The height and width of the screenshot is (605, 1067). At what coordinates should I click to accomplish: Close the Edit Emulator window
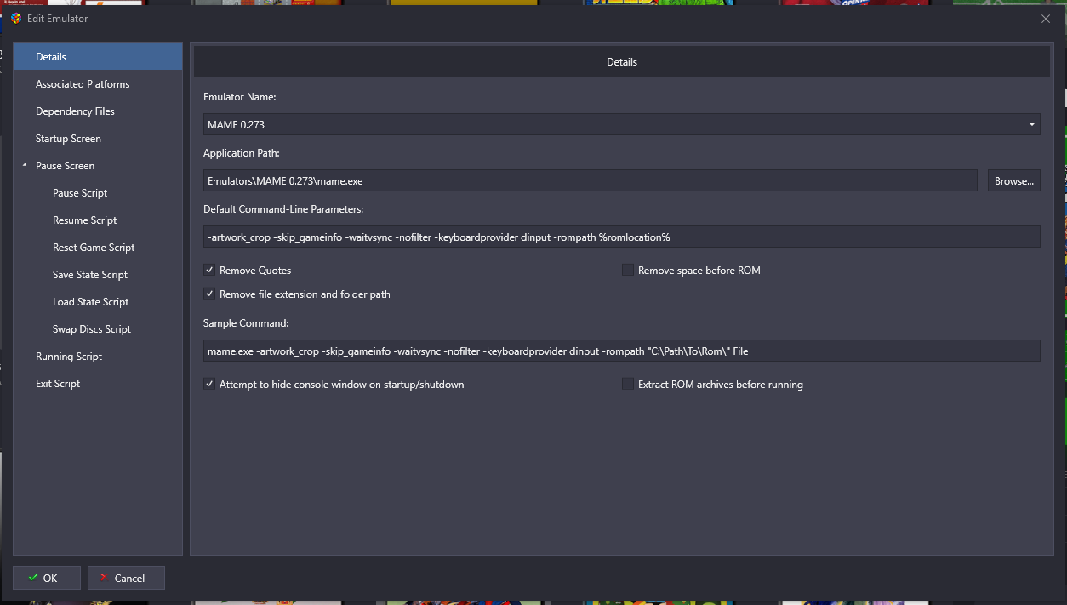coord(1046,19)
